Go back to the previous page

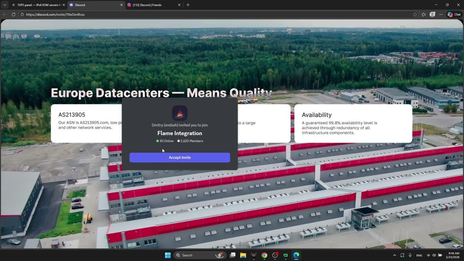[5, 14]
